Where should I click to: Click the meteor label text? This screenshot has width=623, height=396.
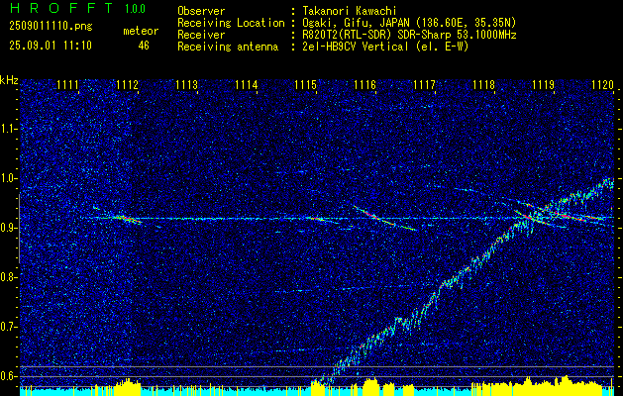click(x=141, y=31)
